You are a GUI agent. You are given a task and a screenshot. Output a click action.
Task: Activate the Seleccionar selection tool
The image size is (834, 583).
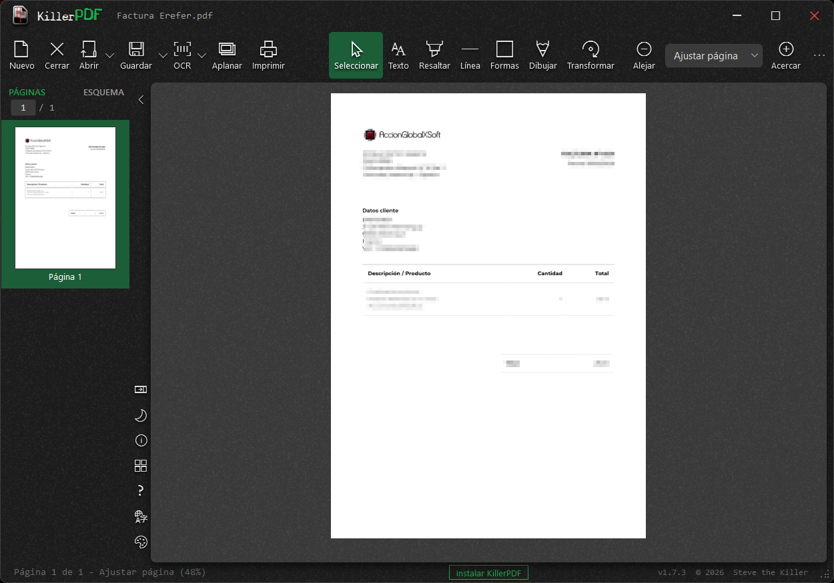tap(356, 55)
